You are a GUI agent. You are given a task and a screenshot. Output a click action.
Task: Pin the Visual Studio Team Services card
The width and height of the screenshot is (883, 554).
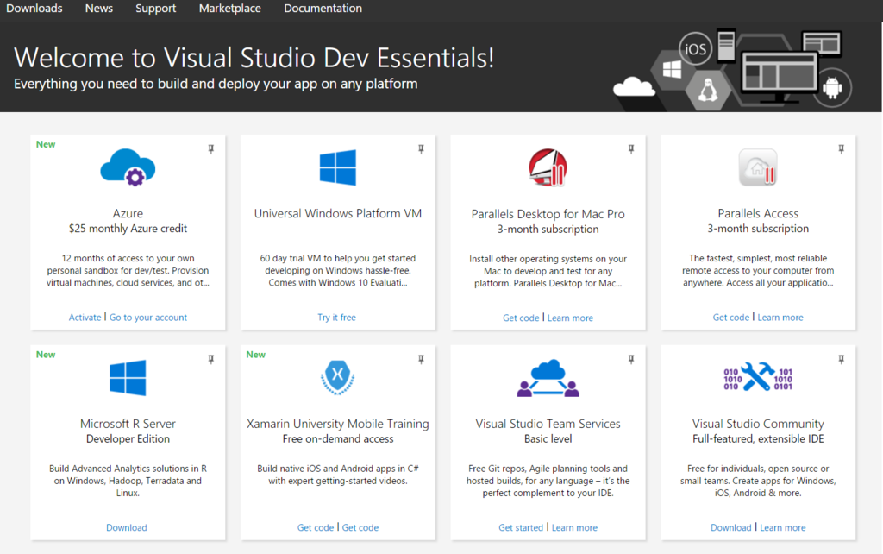[631, 359]
